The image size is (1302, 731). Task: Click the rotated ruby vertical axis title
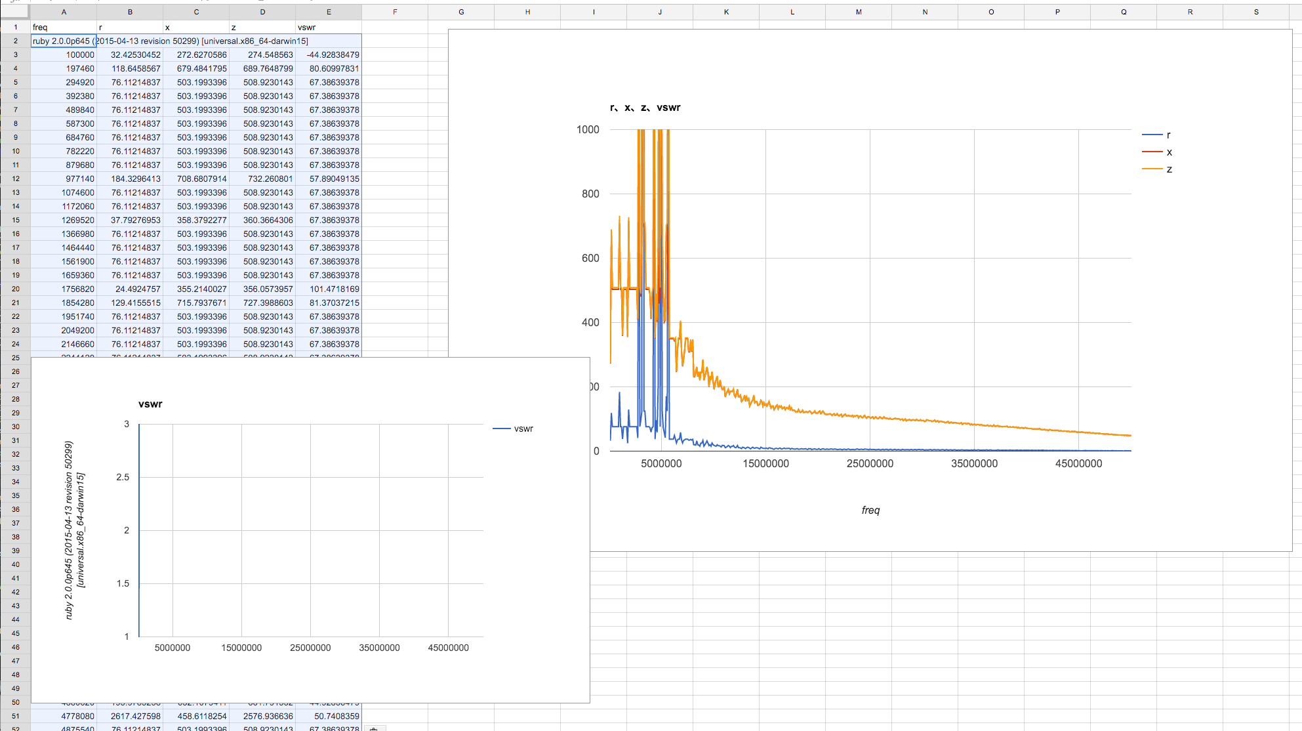click(x=74, y=530)
